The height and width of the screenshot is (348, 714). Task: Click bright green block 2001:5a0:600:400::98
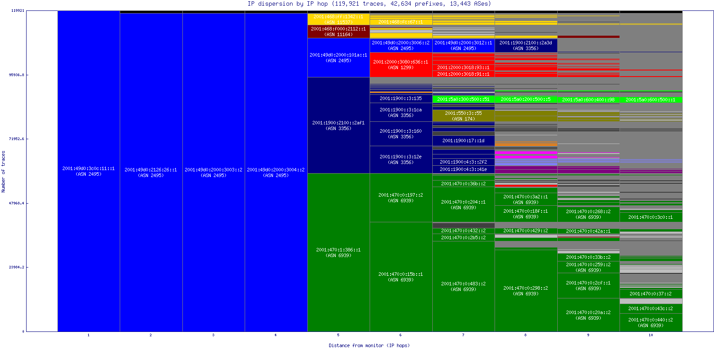coord(589,100)
